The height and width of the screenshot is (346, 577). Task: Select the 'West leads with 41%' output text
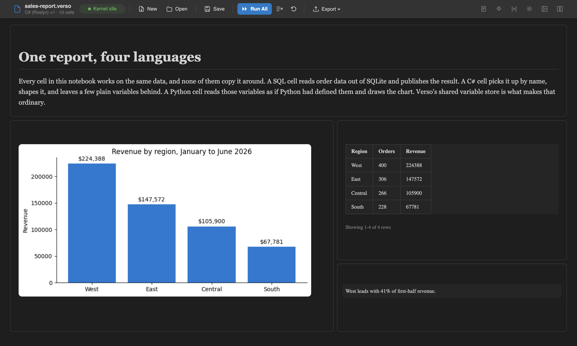pyautogui.click(x=391, y=291)
